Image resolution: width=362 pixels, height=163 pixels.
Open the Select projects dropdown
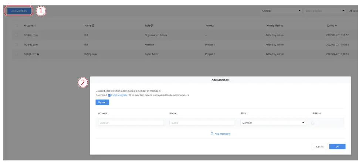(325, 11)
